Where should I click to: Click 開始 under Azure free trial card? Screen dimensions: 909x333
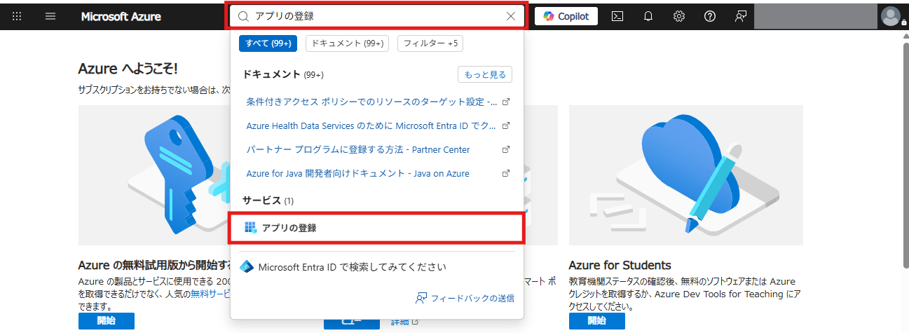pyautogui.click(x=107, y=321)
